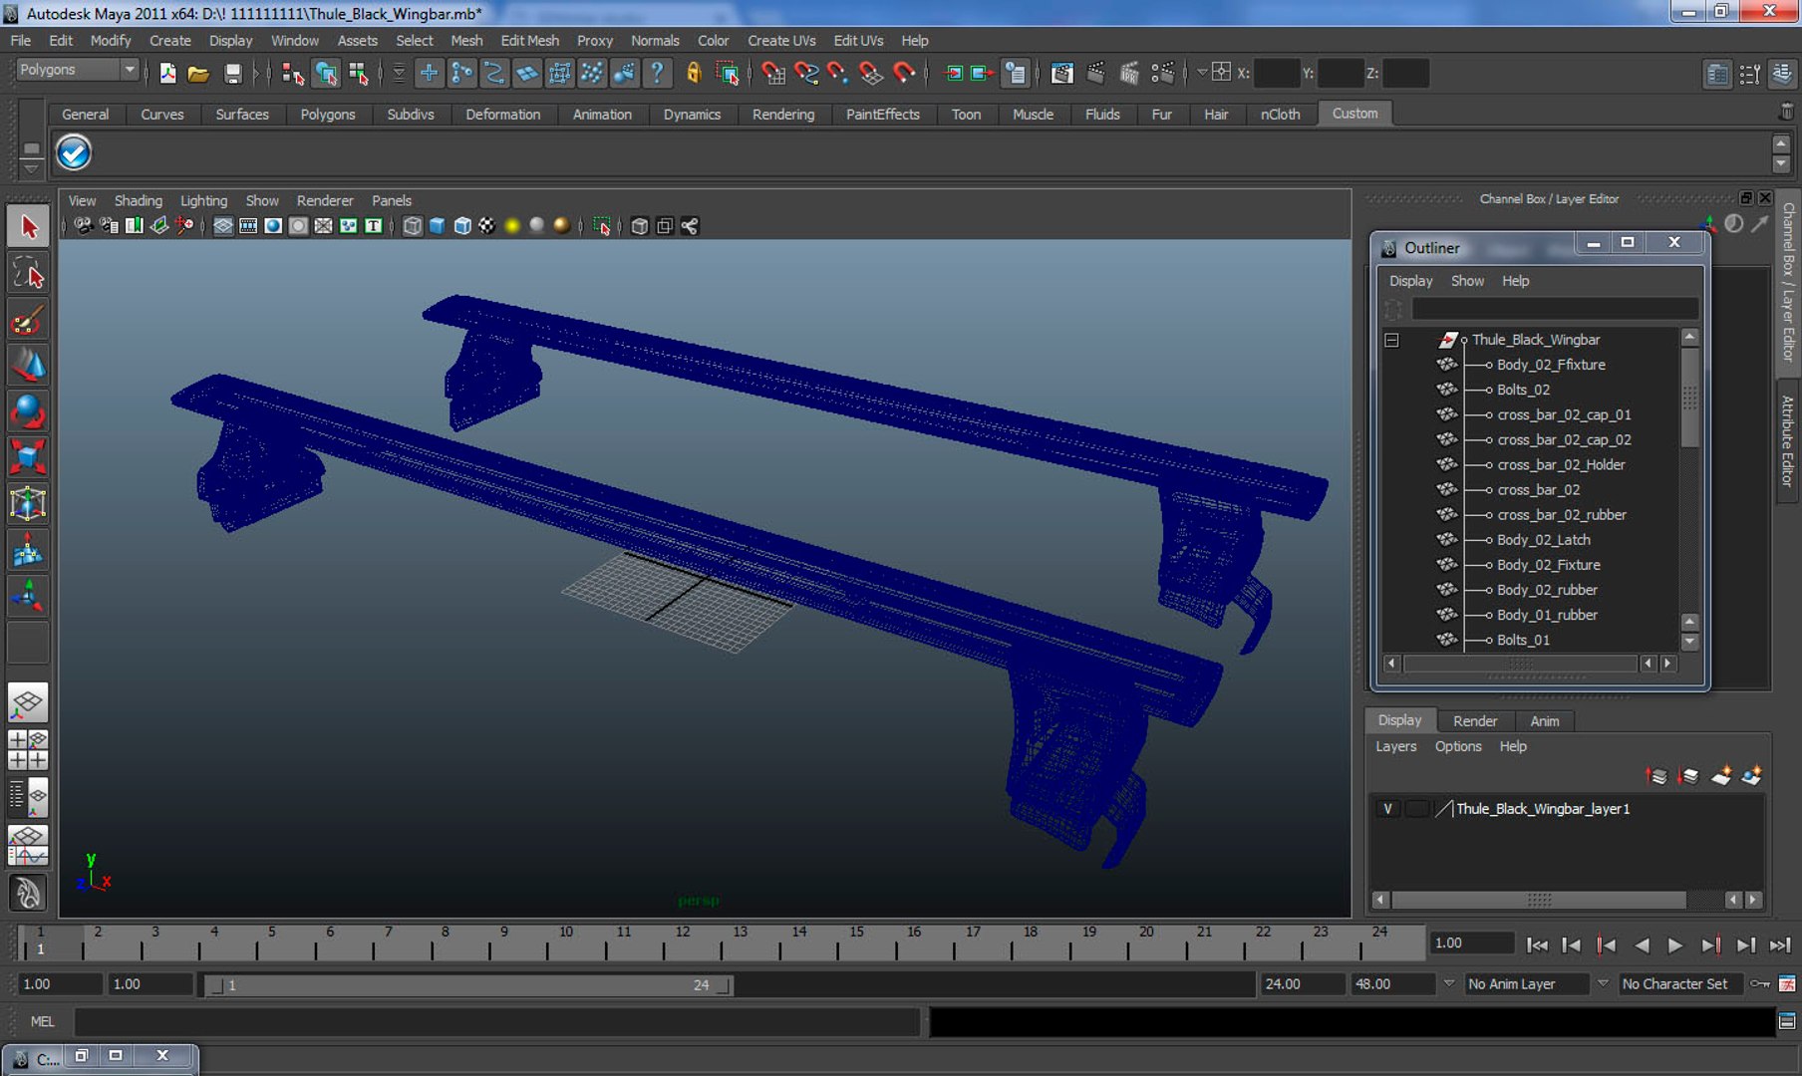Open the Layers menu in Layer Editor
This screenshot has height=1076, width=1802.
click(x=1395, y=746)
